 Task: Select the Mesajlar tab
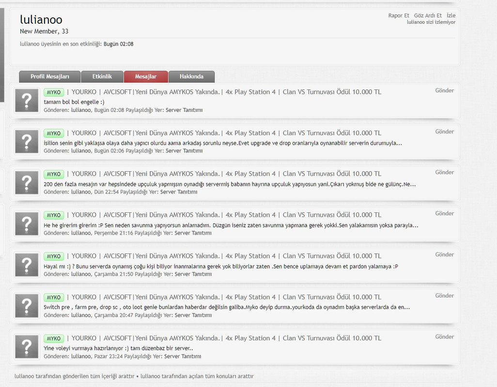pos(146,76)
